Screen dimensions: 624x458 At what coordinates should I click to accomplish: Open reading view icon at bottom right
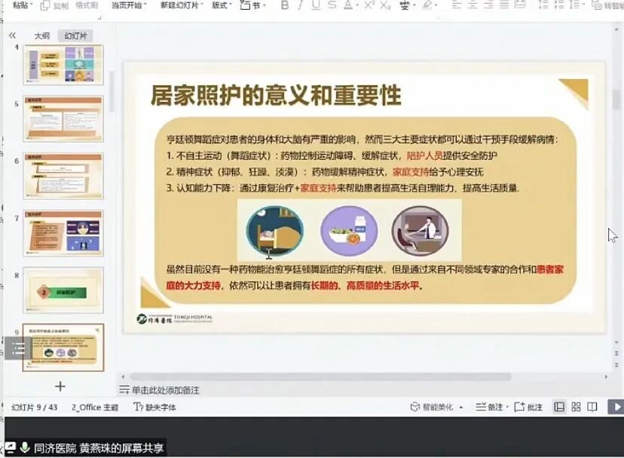coord(592,406)
